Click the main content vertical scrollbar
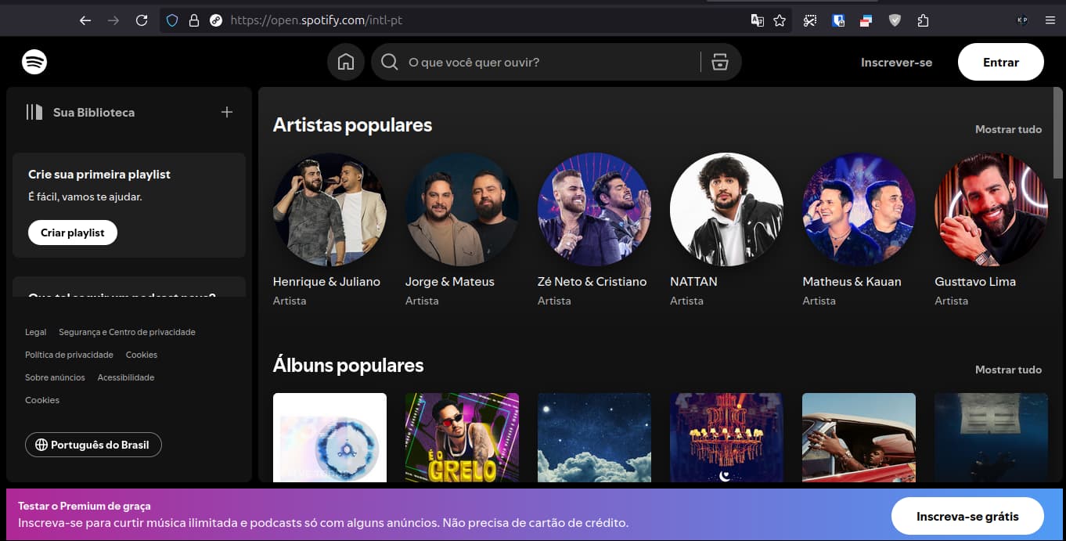Image resolution: width=1066 pixels, height=541 pixels. 1058,133
